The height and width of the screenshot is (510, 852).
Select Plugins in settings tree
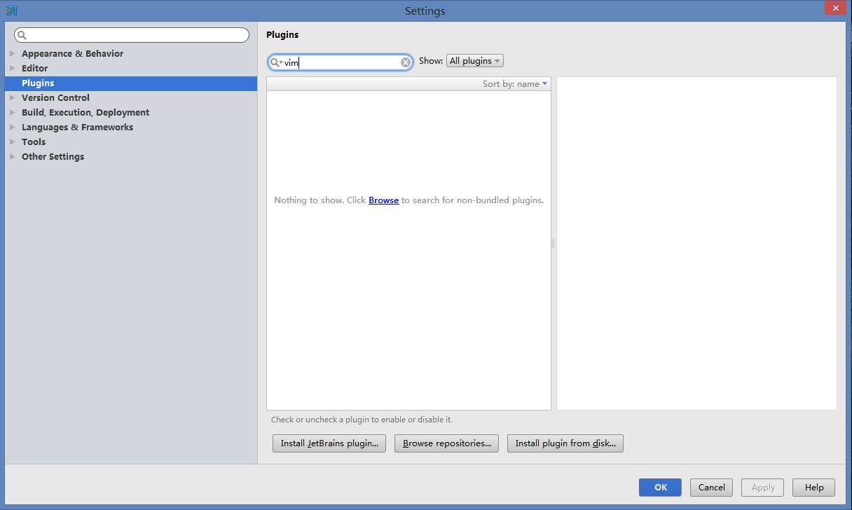click(131, 83)
